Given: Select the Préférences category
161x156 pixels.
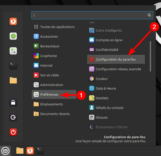Looking at the screenshot, I should click(49, 94).
